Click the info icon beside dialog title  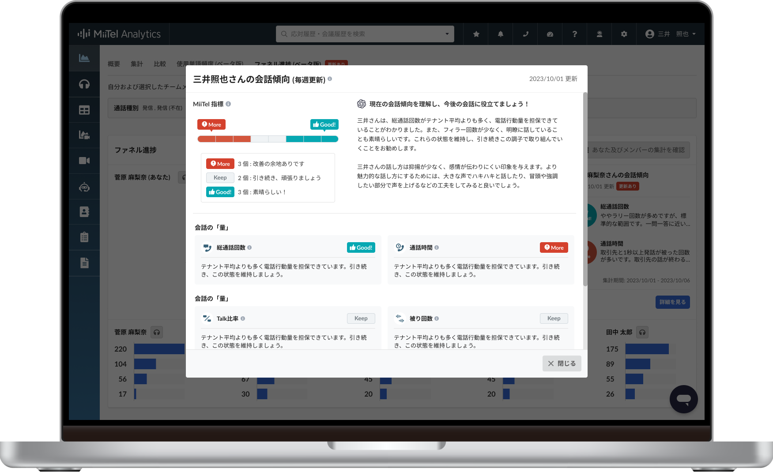pyautogui.click(x=330, y=79)
